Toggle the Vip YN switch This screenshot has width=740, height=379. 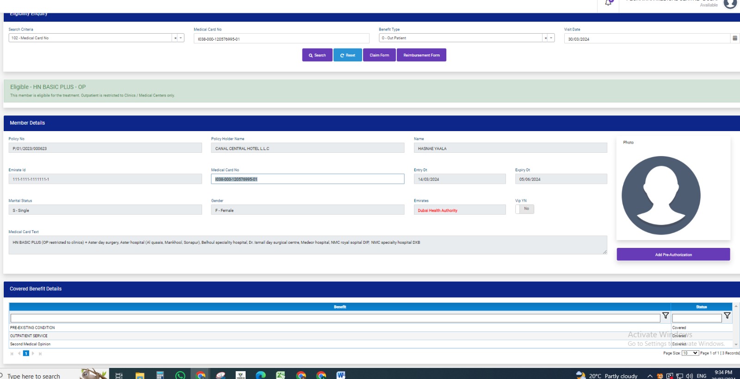(524, 209)
